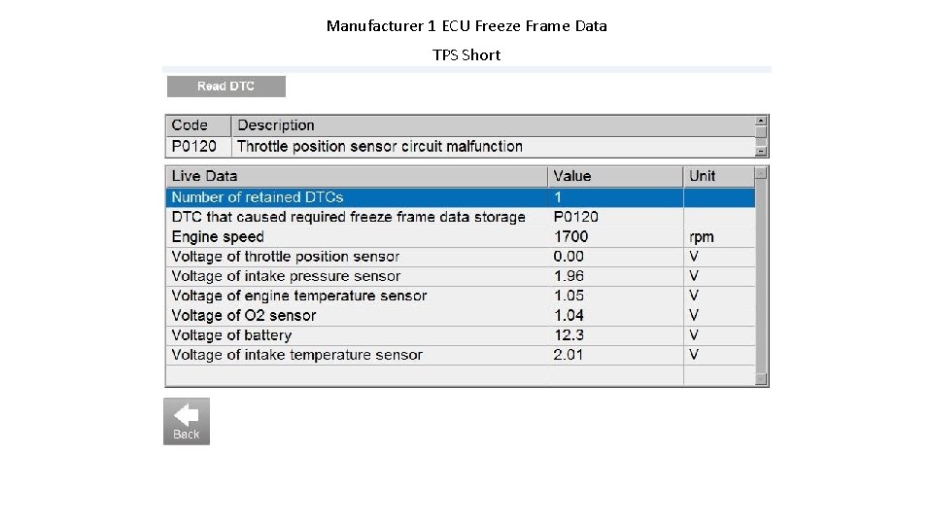933x525 pixels.
Task: Click the 1.04 O2 sensor voltage value
Action: coord(569,315)
